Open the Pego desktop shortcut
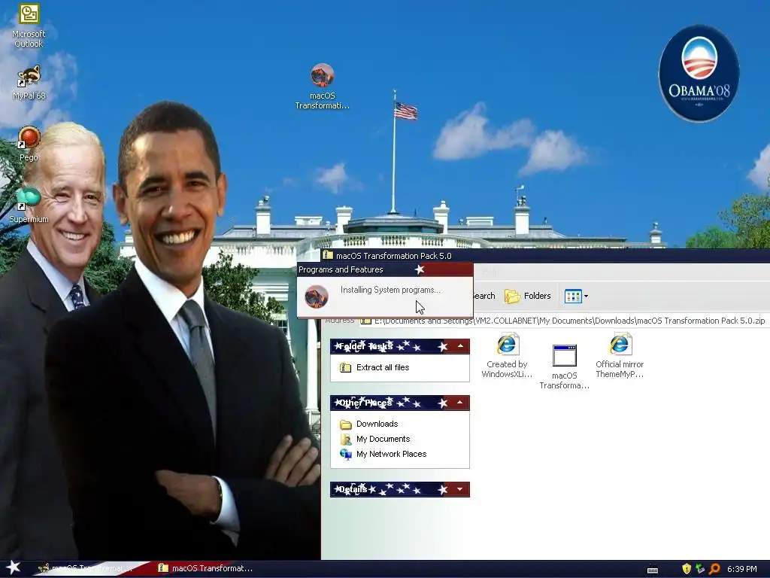This screenshot has width=770, height=578. [x=29, y=144]
